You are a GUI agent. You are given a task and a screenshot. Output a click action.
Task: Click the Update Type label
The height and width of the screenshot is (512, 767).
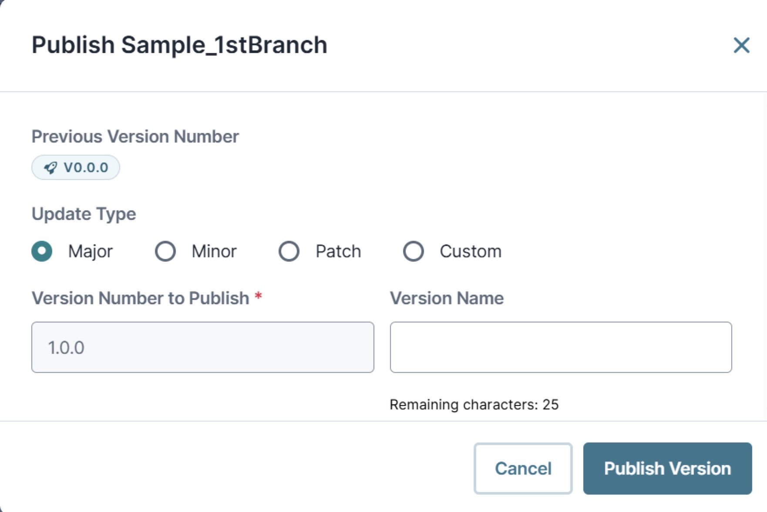pyautogui.click(x=84, y=213)
